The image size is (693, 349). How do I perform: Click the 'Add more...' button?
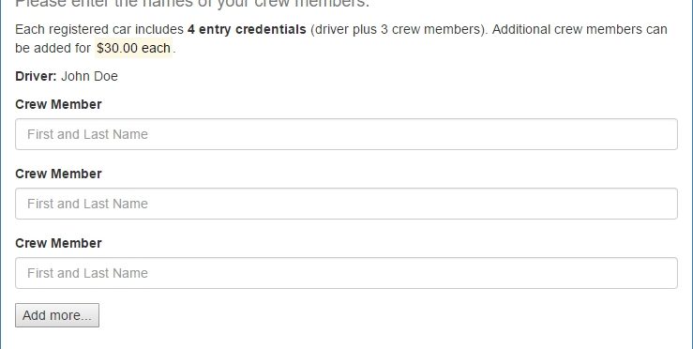click(57, 315)
